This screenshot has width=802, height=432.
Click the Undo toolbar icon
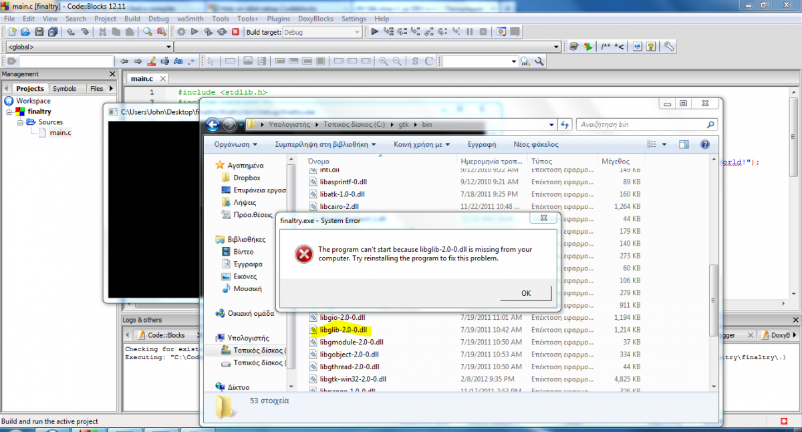coord(70,31)
